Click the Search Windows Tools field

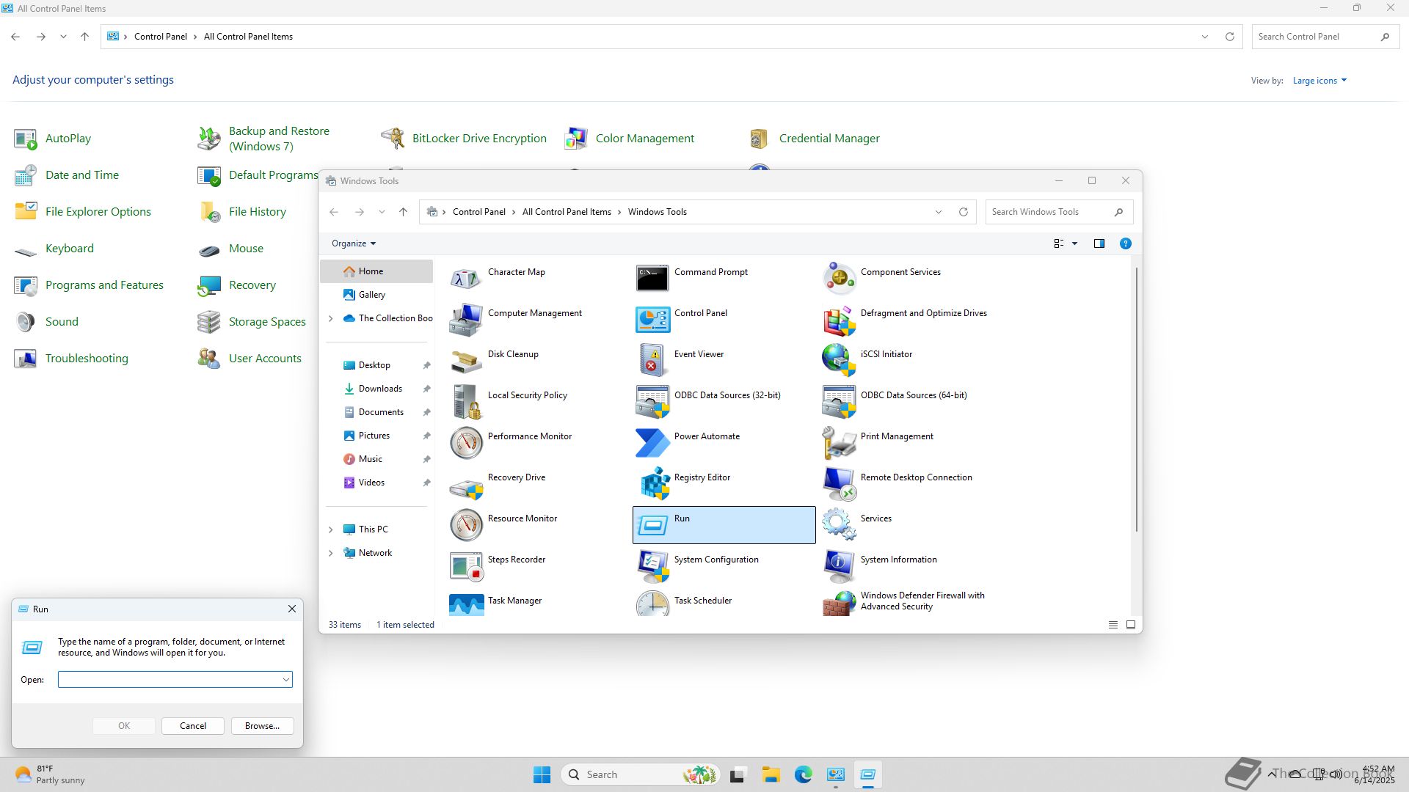[x=1048, y=212]
